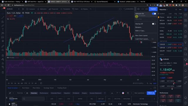Select USDJPY in the watchlist
Viewport: 188px width, 106px height.
point(170,51)
